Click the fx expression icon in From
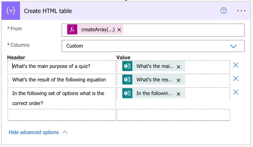253x147 pixels. pos(72,30)
